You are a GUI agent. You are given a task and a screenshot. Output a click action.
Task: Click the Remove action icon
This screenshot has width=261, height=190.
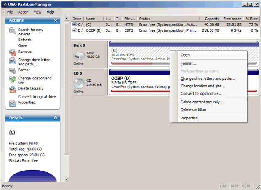(13, 52)
